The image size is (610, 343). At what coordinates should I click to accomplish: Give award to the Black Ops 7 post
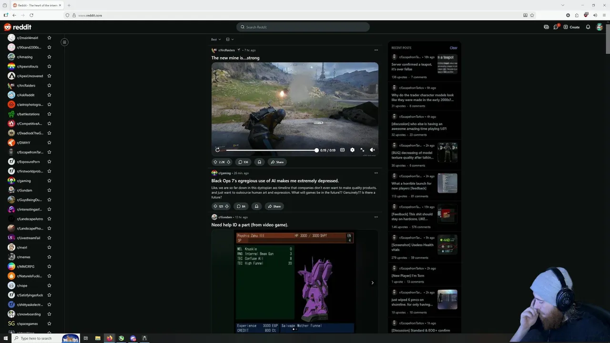256,206
